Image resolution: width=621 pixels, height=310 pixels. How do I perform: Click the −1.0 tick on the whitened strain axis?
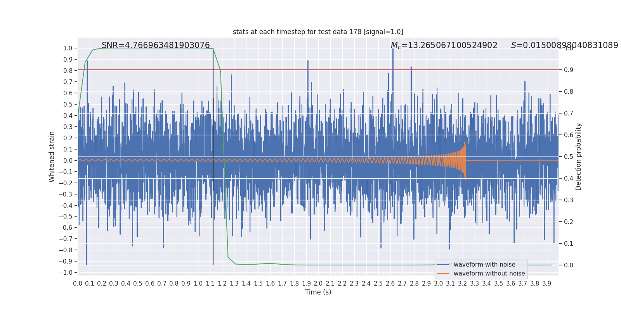click(x=66, y=273)
